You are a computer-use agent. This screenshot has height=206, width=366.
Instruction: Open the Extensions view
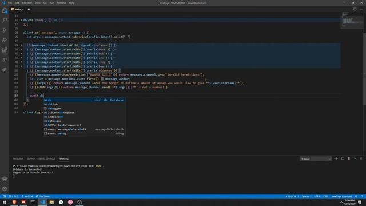[x=5, y=50]
